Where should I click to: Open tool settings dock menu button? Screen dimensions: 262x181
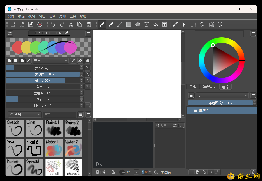(88, 33)
